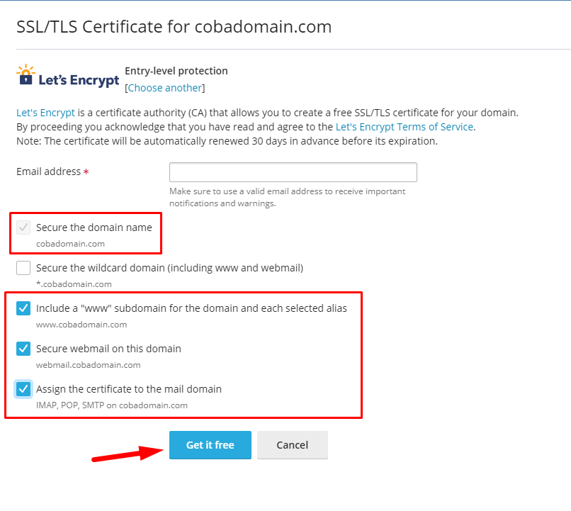Click the SSL/TLS Certificate page heading
Image resolution: width=571 pixels, height=511 pixels.
(174, 26)
